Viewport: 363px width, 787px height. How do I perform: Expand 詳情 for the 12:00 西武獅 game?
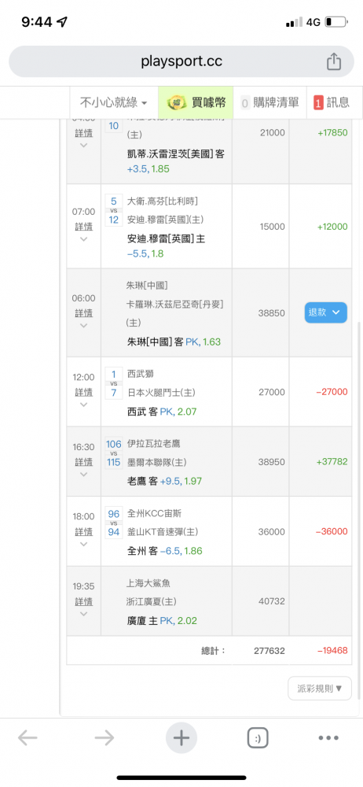click(84, 392)
